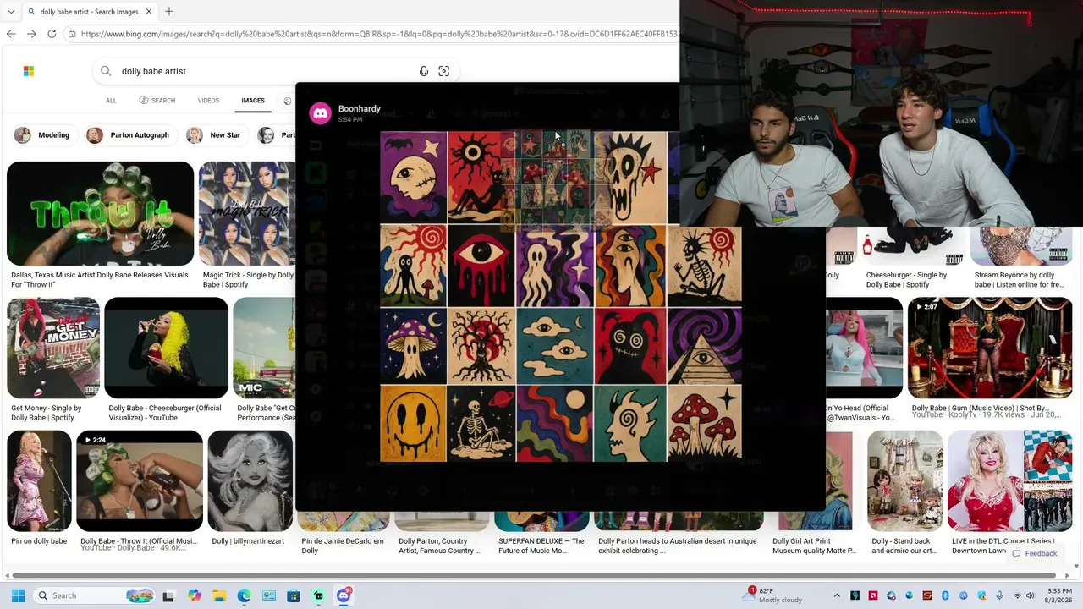1083x609 pixels.
Task: Play the 2:07 Gum music video thumbnail
Action: click(x=990, y=348)
